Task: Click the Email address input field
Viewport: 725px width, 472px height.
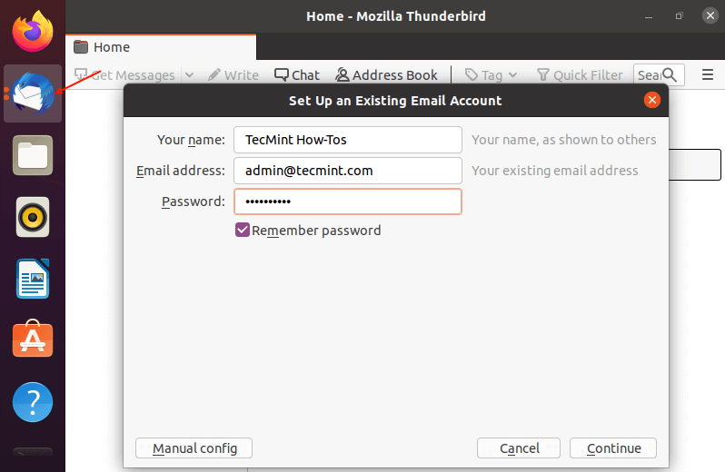Action: [347, 171]
